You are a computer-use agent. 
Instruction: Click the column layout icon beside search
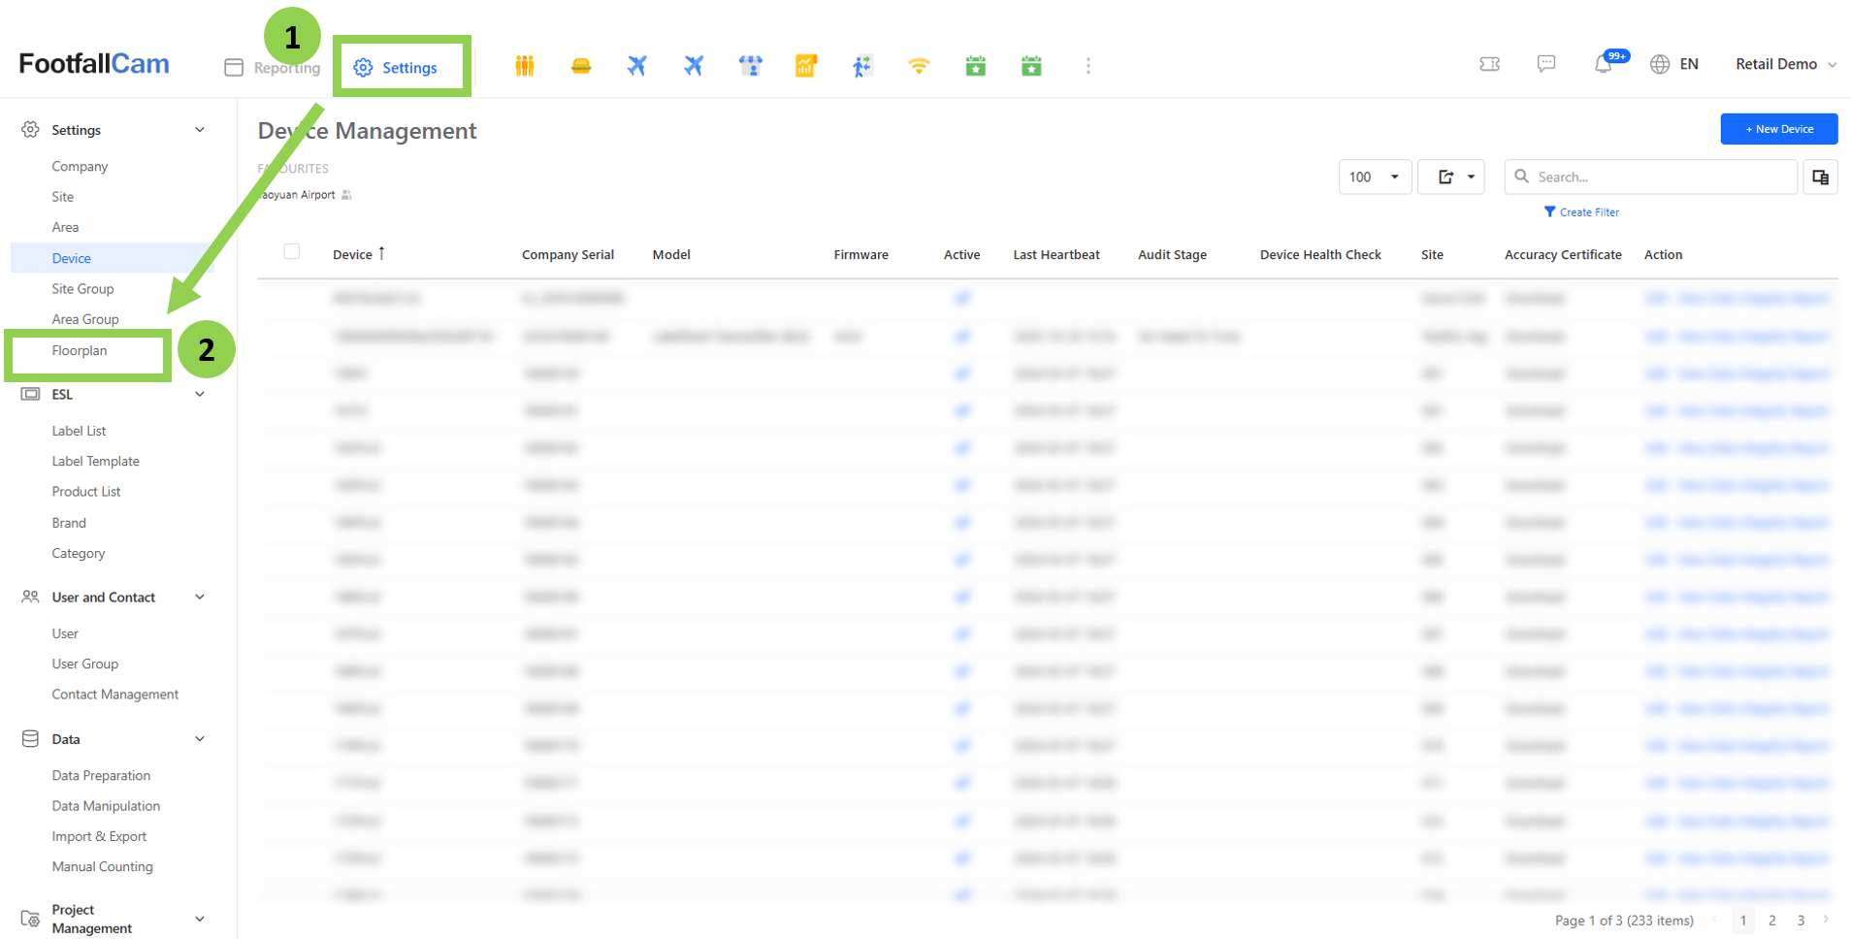1820,177
